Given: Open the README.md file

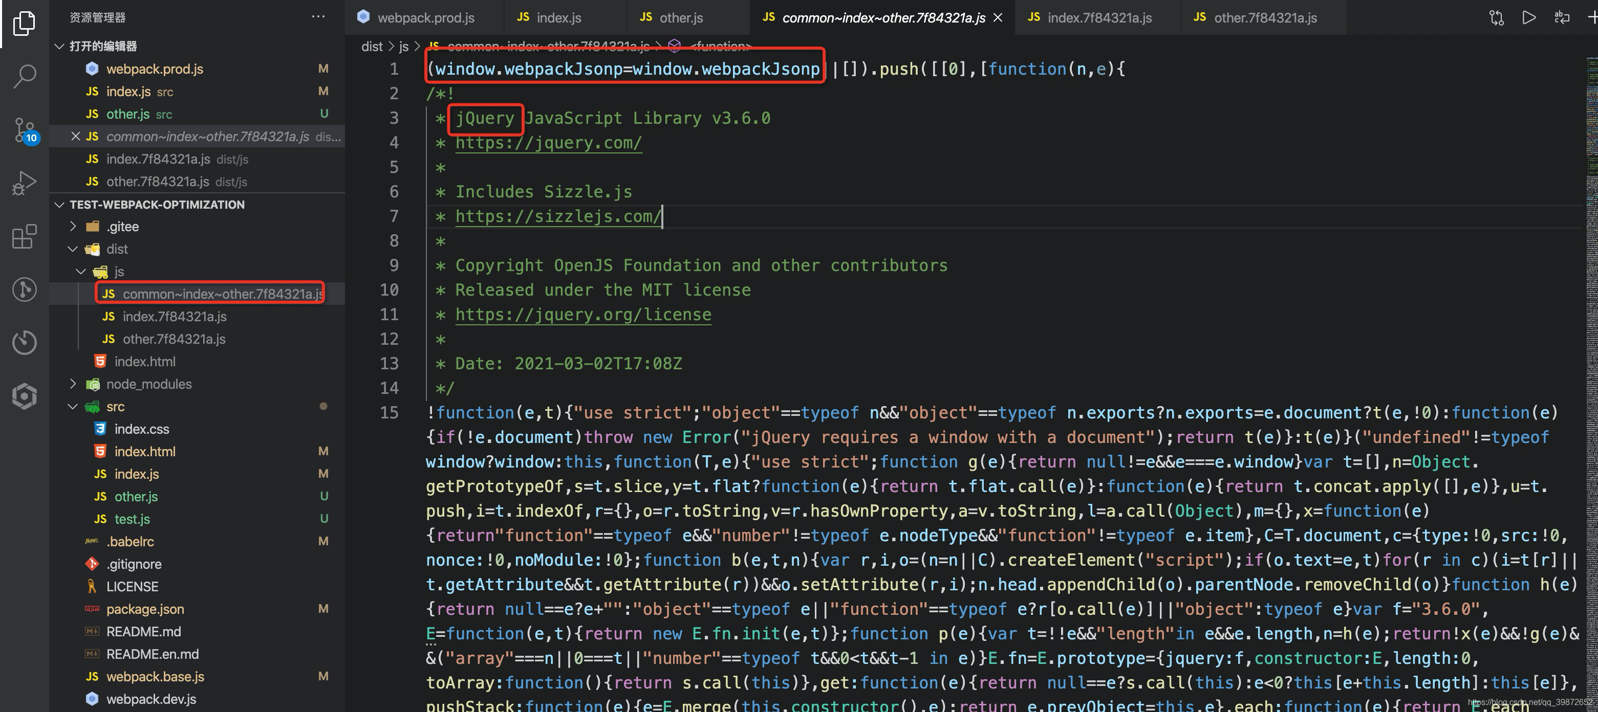Looking at the screenshot, I should click(x=197, y=632).
